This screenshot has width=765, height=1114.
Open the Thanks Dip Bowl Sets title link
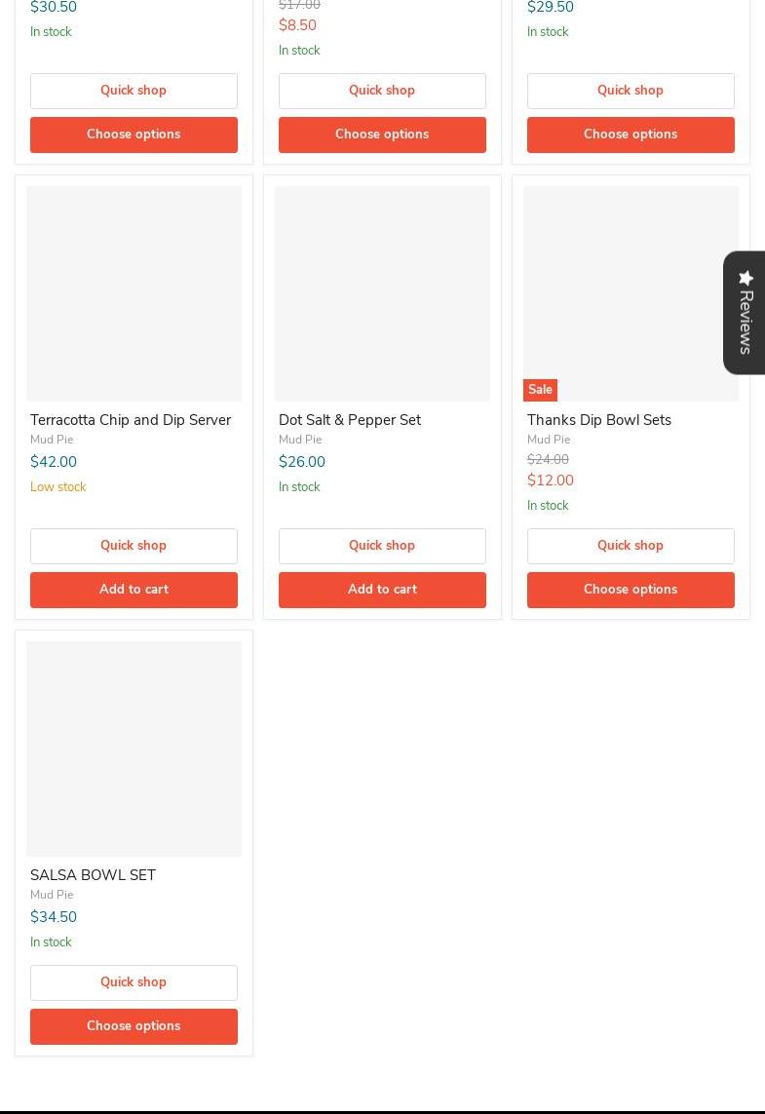click(x=599, y=420)
